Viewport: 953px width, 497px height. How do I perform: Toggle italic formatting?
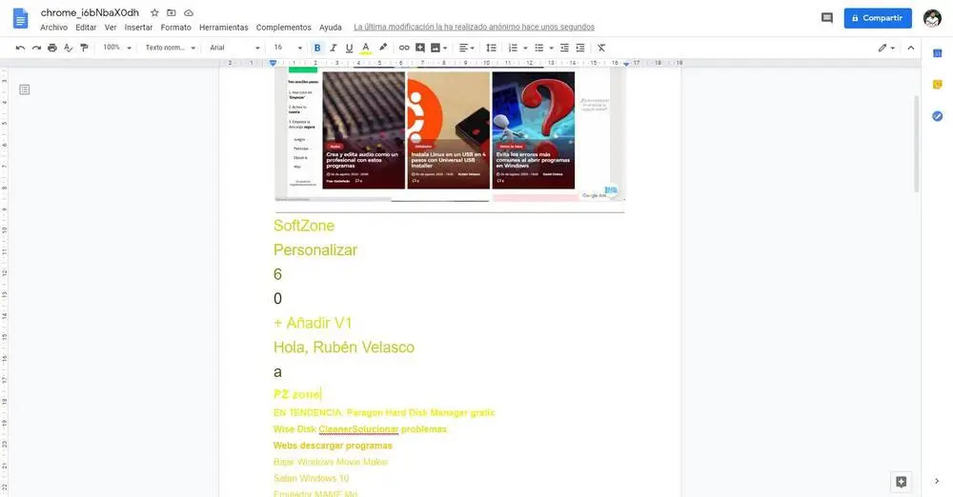[333, 48]
